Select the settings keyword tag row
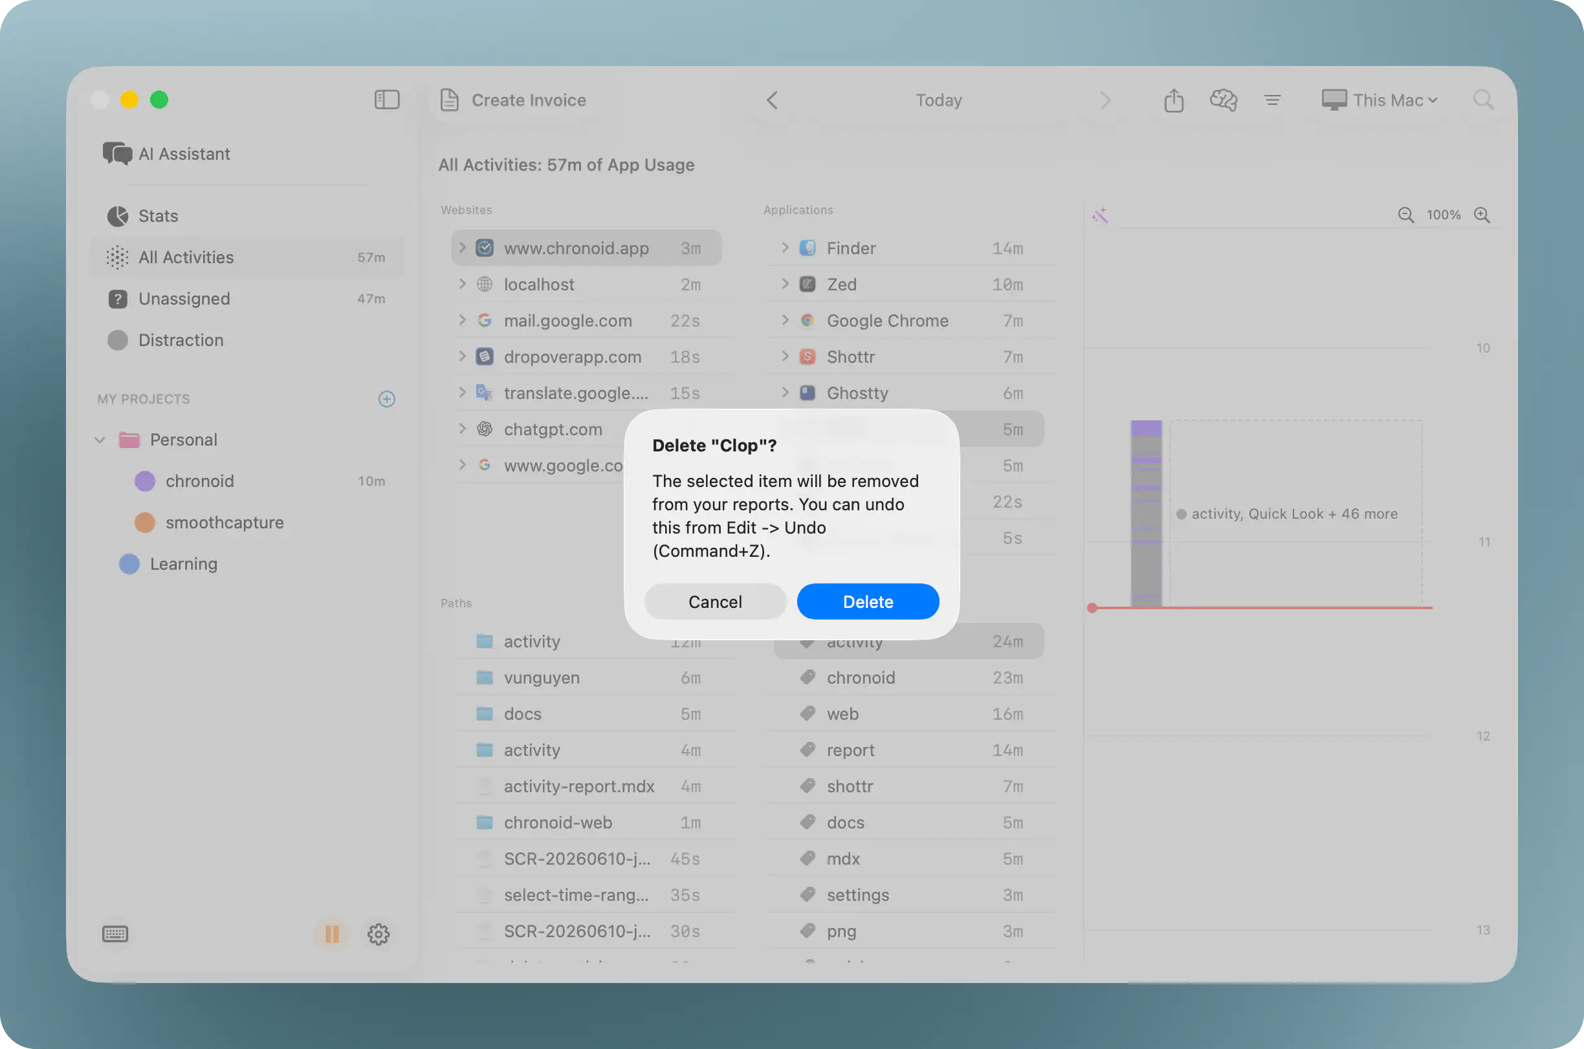The height and width of the screenshot is (1049, 1584). [x=910, y=895]
